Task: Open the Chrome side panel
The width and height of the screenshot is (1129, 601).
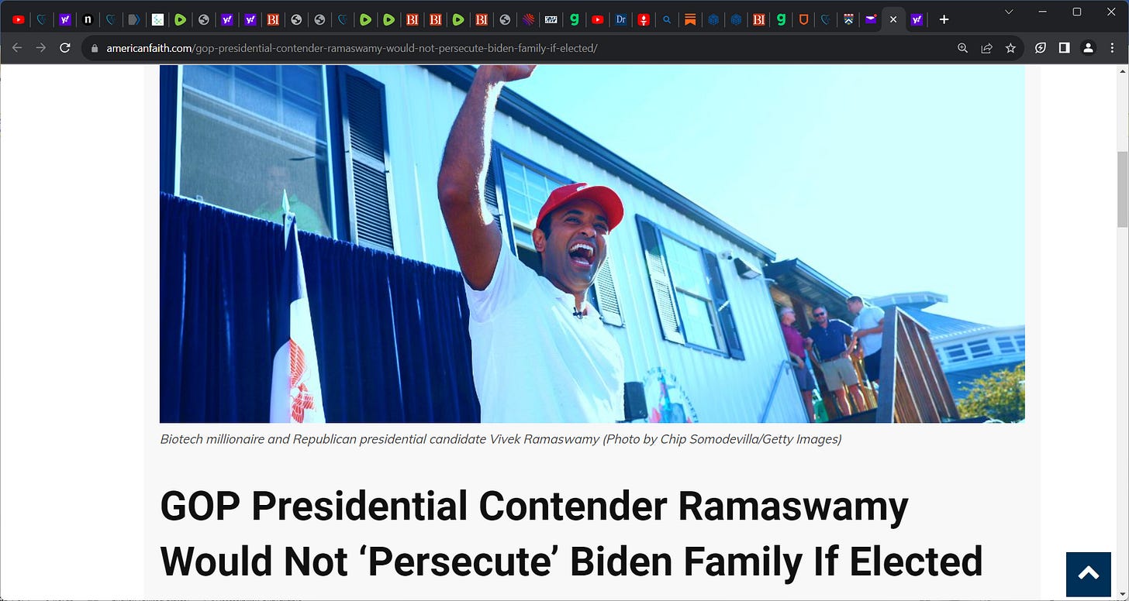Action: coord(1065,48)
